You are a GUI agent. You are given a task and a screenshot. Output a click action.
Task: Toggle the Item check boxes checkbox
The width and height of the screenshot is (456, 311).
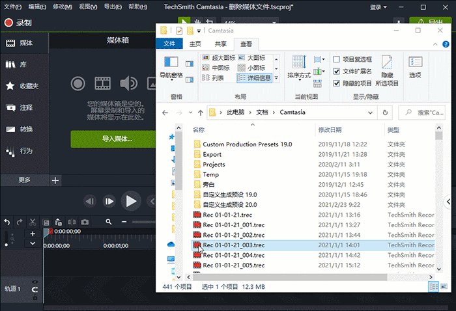coord(337,59)
